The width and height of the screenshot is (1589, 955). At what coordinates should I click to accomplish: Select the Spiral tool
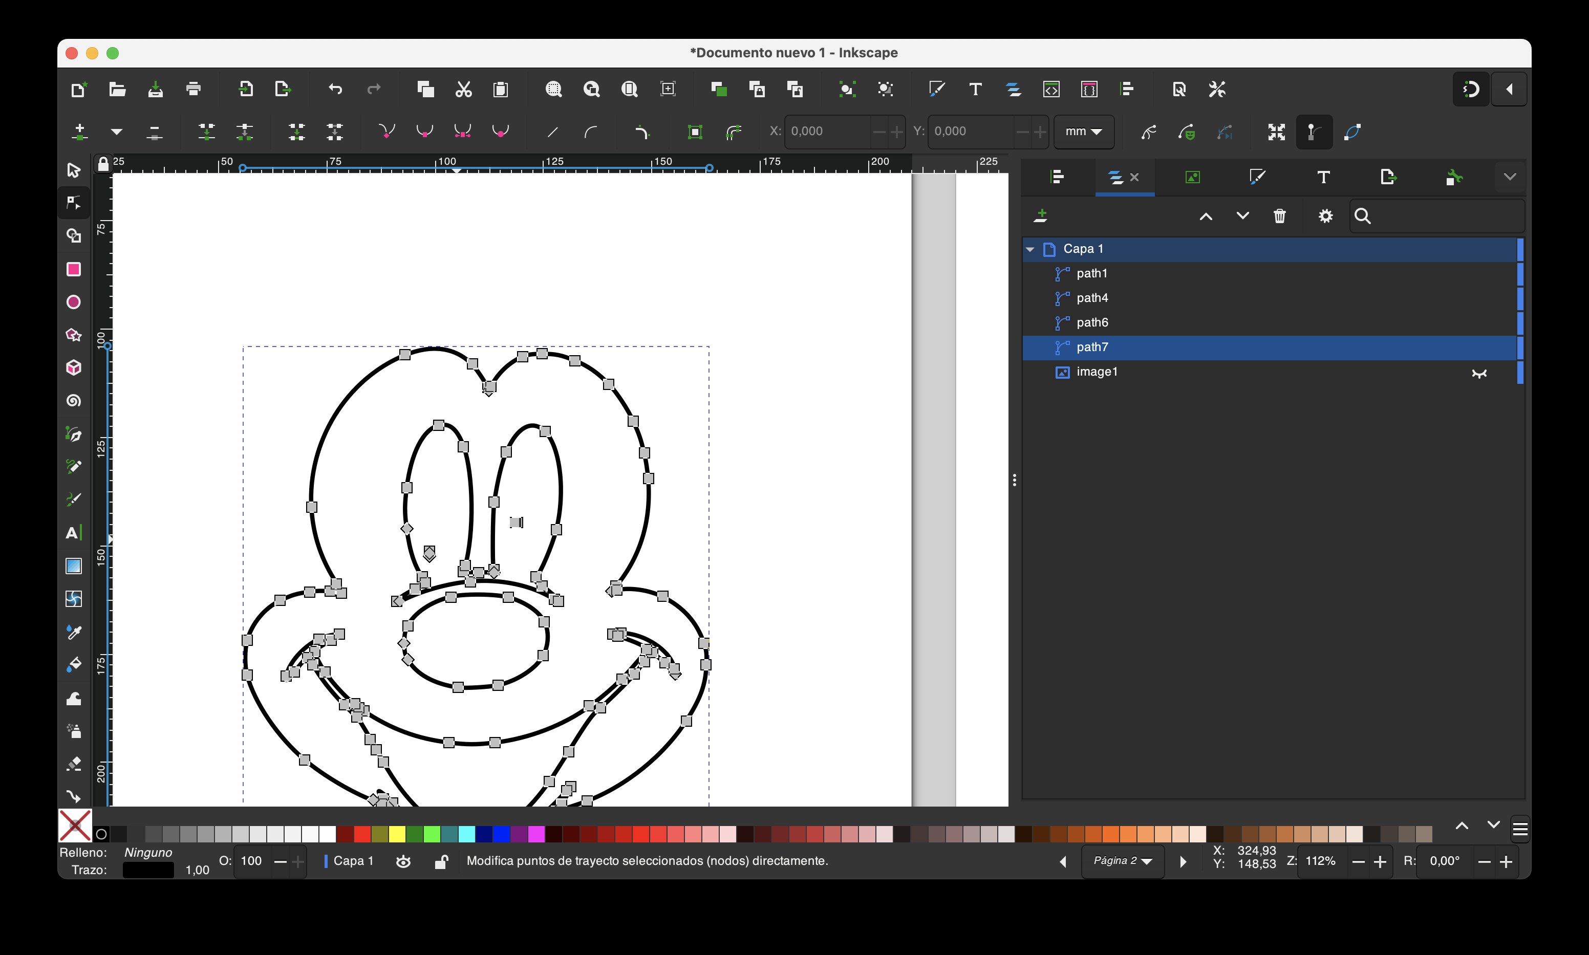73,401
